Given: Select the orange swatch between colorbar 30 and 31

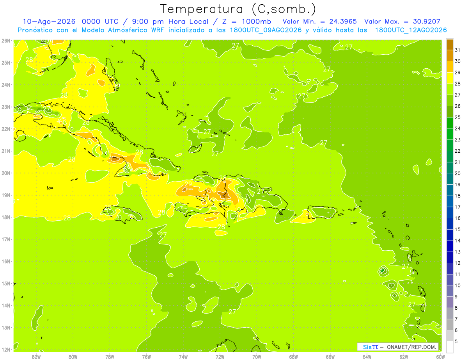Looking at the screenshot, I should pos(450,55).
